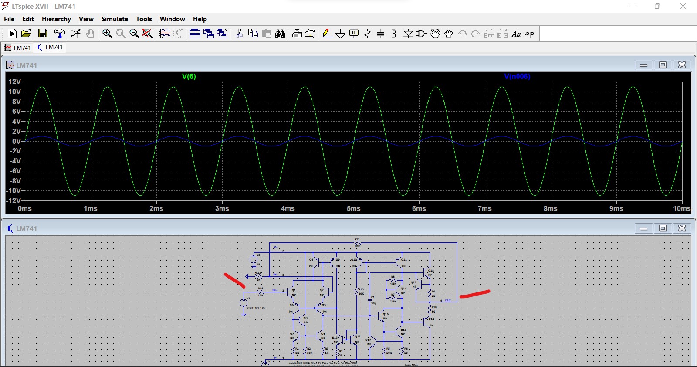Click the Print Setup icon
This screenshot has height=367, width=697.
[x=311, y=34]
